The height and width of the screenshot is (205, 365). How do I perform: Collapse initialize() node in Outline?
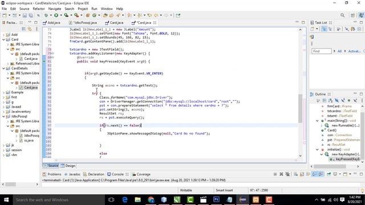coord(317,149)
